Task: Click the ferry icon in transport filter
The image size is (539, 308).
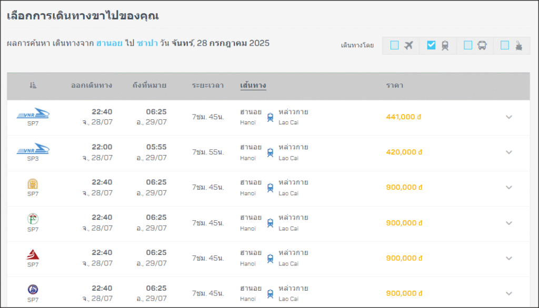Action: (518, 46)
